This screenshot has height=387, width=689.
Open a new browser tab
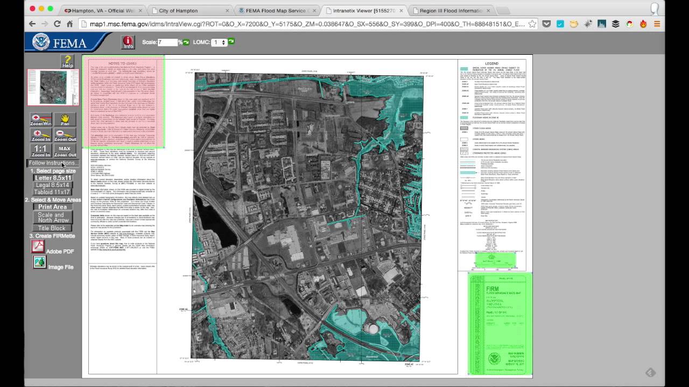503,11
